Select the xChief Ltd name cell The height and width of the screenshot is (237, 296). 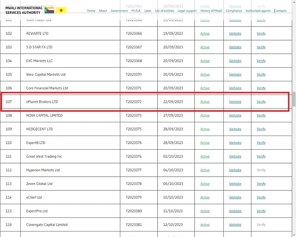[x=70, y=197]
